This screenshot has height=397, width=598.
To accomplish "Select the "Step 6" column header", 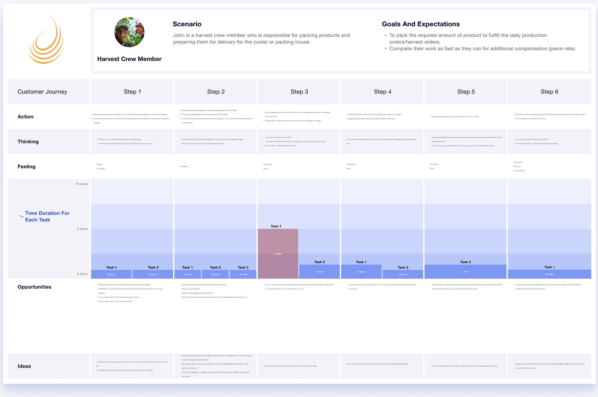I will click(549, 91).
